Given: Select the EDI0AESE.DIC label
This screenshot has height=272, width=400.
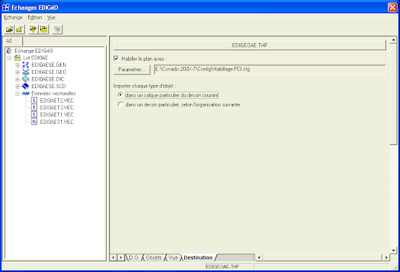Looking at the screenshot, I should 47,79.
